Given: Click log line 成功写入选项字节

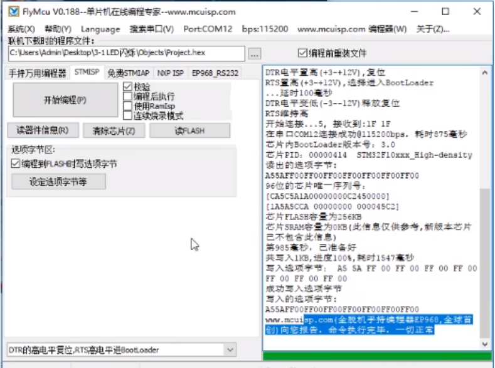Looking at the screenshot, I should tap(304, 288).
